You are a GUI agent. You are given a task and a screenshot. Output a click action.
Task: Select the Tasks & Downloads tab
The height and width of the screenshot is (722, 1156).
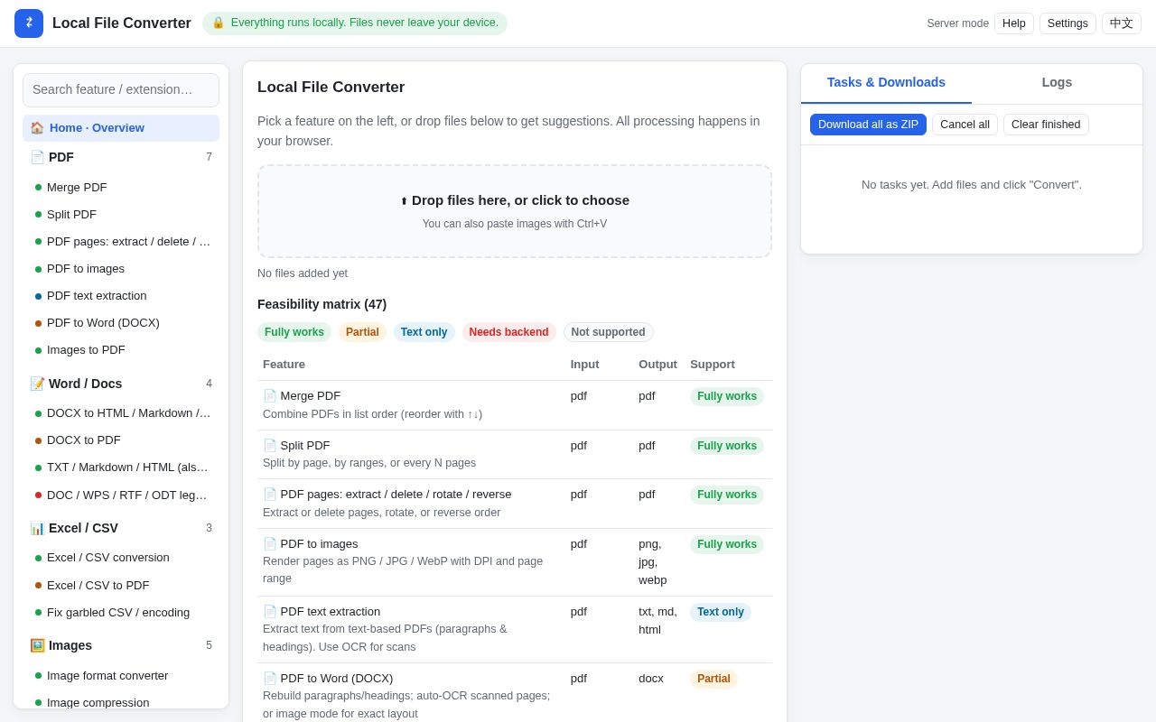[x=886, y=82]
